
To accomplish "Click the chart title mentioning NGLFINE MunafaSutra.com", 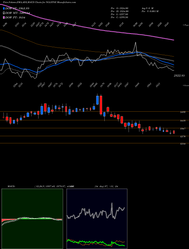I will [39, 2].
